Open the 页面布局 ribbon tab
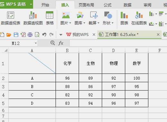This screenshot has height=122, width=167. click(x=86, y=5)
